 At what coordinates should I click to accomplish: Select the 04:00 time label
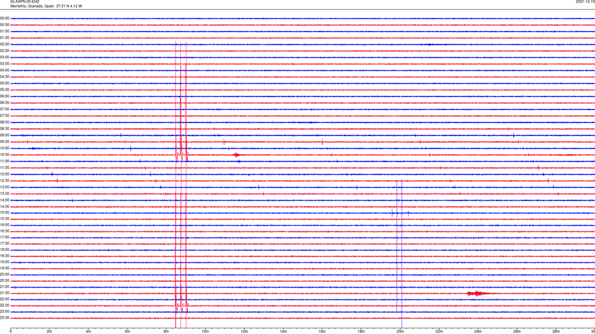[4, 70]
